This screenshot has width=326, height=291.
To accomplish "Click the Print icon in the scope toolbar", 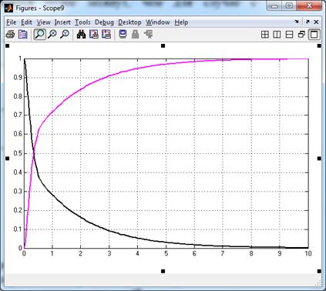I will click(10, 34).
